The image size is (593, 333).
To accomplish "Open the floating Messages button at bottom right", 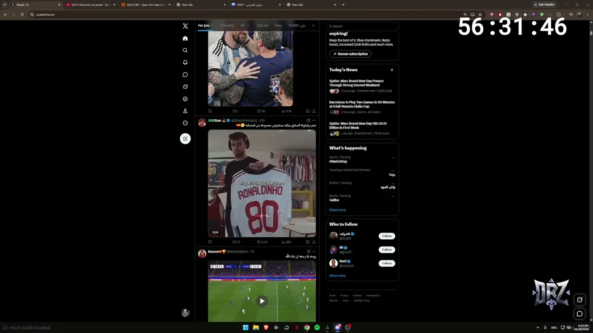I will [x=580, y=314].
